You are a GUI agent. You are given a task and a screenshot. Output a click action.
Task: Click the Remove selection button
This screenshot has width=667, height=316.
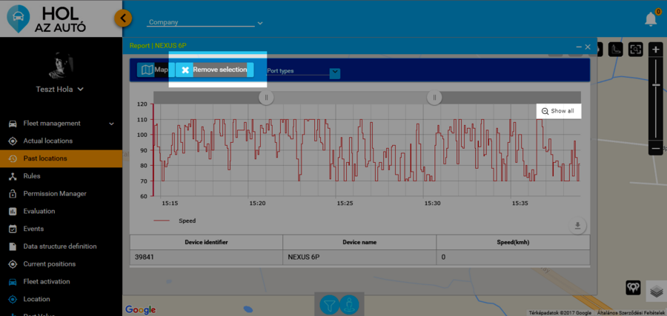click(214, 70)
